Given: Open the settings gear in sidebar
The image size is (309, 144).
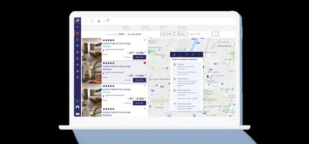Looking at the screenshot, I should (78, 78).
